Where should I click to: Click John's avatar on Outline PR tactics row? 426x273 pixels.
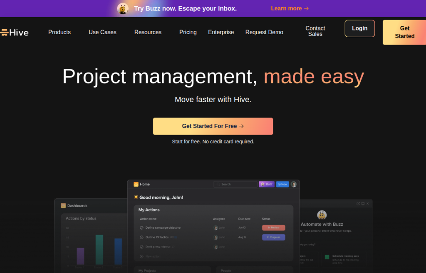click(x=216, y=237)
